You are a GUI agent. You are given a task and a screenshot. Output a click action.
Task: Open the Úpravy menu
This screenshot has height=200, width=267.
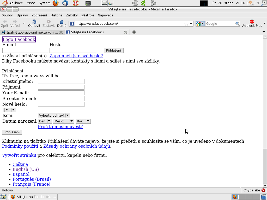pyautogui.click(x=22, y=15)
